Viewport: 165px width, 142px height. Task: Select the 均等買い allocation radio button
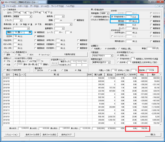point(92,49)
